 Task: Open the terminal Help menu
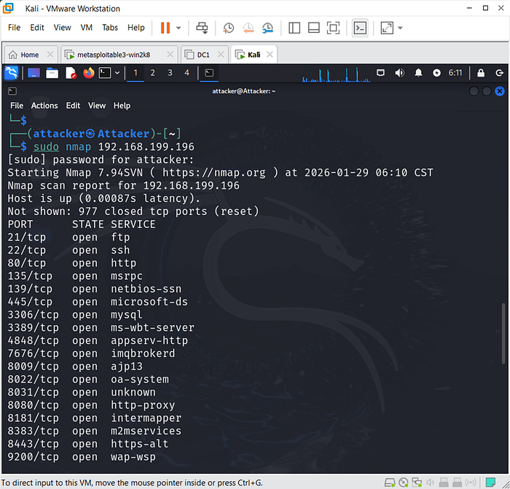[x=122, y=106]
